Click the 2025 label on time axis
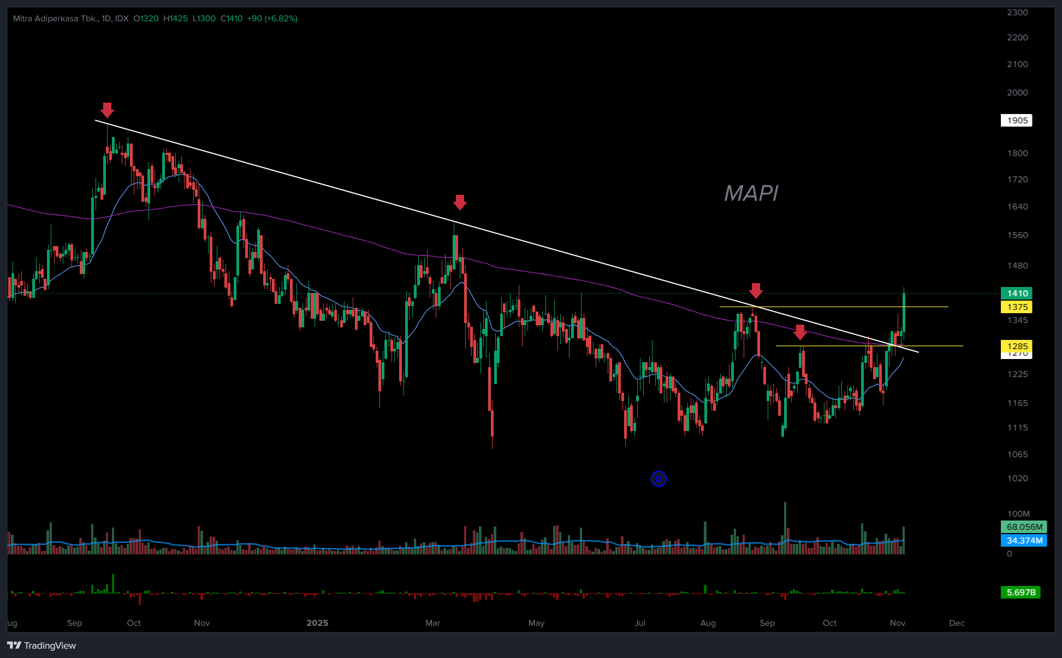 point(317,623)
